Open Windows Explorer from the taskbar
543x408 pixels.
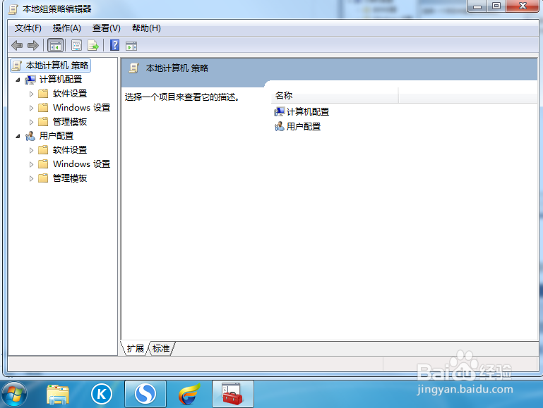(58, 395)
